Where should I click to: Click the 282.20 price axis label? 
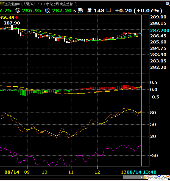click(158, 67)
